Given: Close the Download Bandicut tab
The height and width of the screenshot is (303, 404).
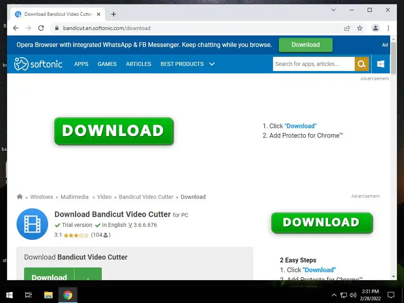Looking at the screenshot, I should [98, 14].
